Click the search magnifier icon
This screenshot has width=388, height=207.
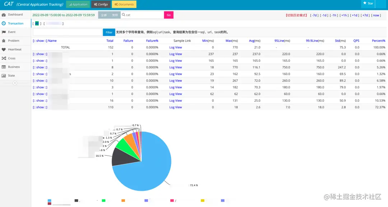(x=124, y=15)
